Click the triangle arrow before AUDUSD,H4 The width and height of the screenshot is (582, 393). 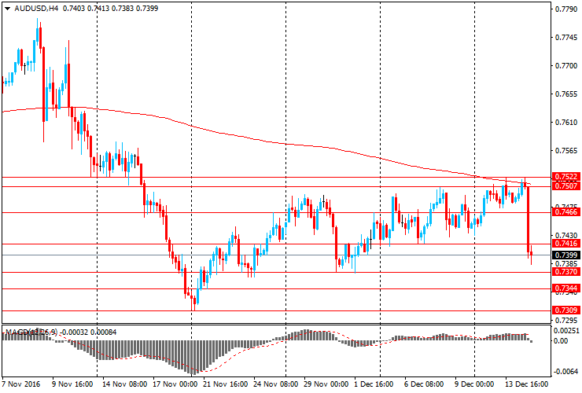click(6, 8)
